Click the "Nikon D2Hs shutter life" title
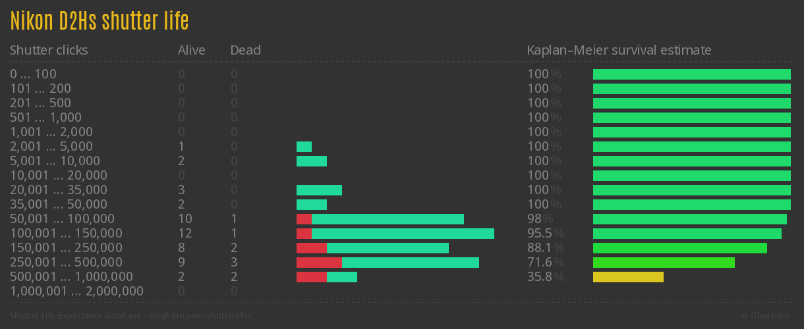Screen dimensions: 804x329 point(100,22)
